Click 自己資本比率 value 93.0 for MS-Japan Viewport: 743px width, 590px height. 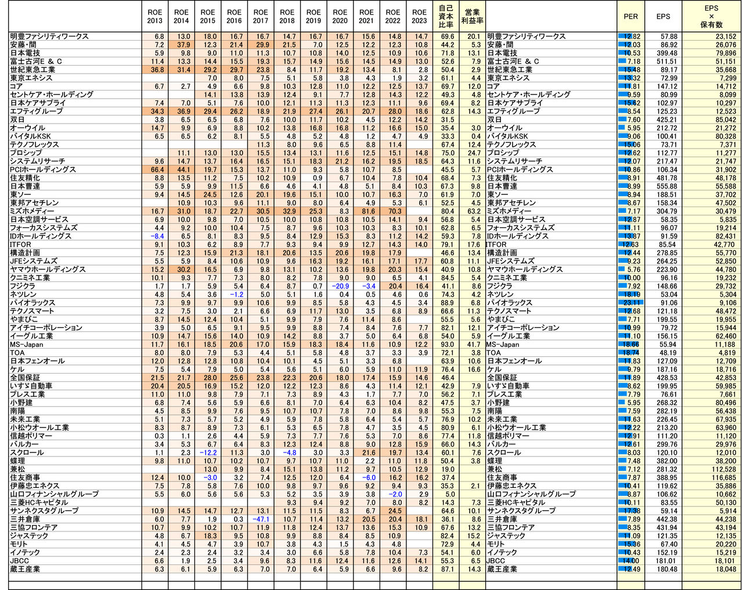[447, 345]
